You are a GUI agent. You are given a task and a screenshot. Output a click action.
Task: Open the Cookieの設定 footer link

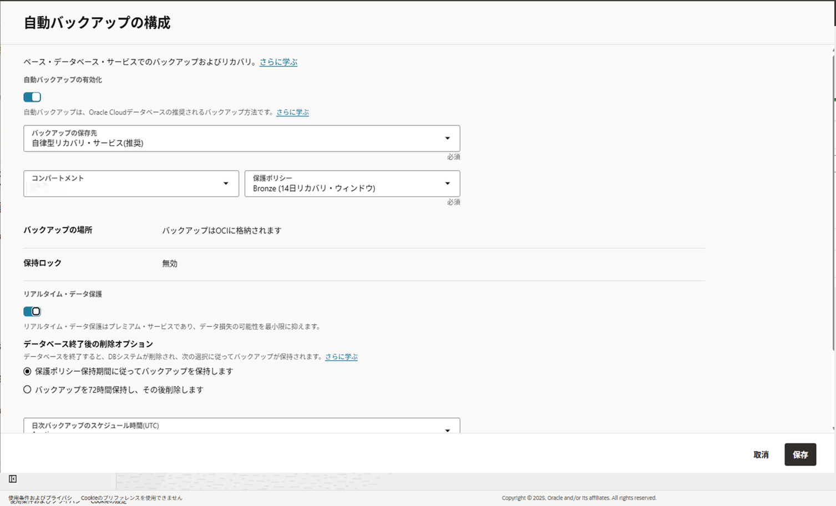109,500
